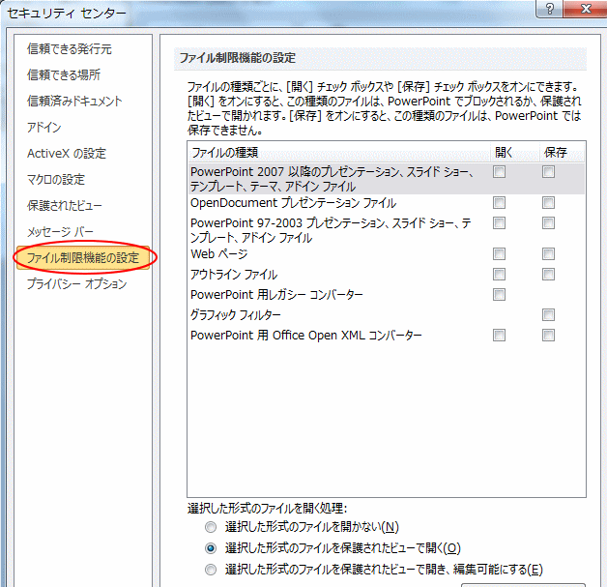
Task: Check 開く for Office Open XML コンバーター
Action: tap(499, 335)
